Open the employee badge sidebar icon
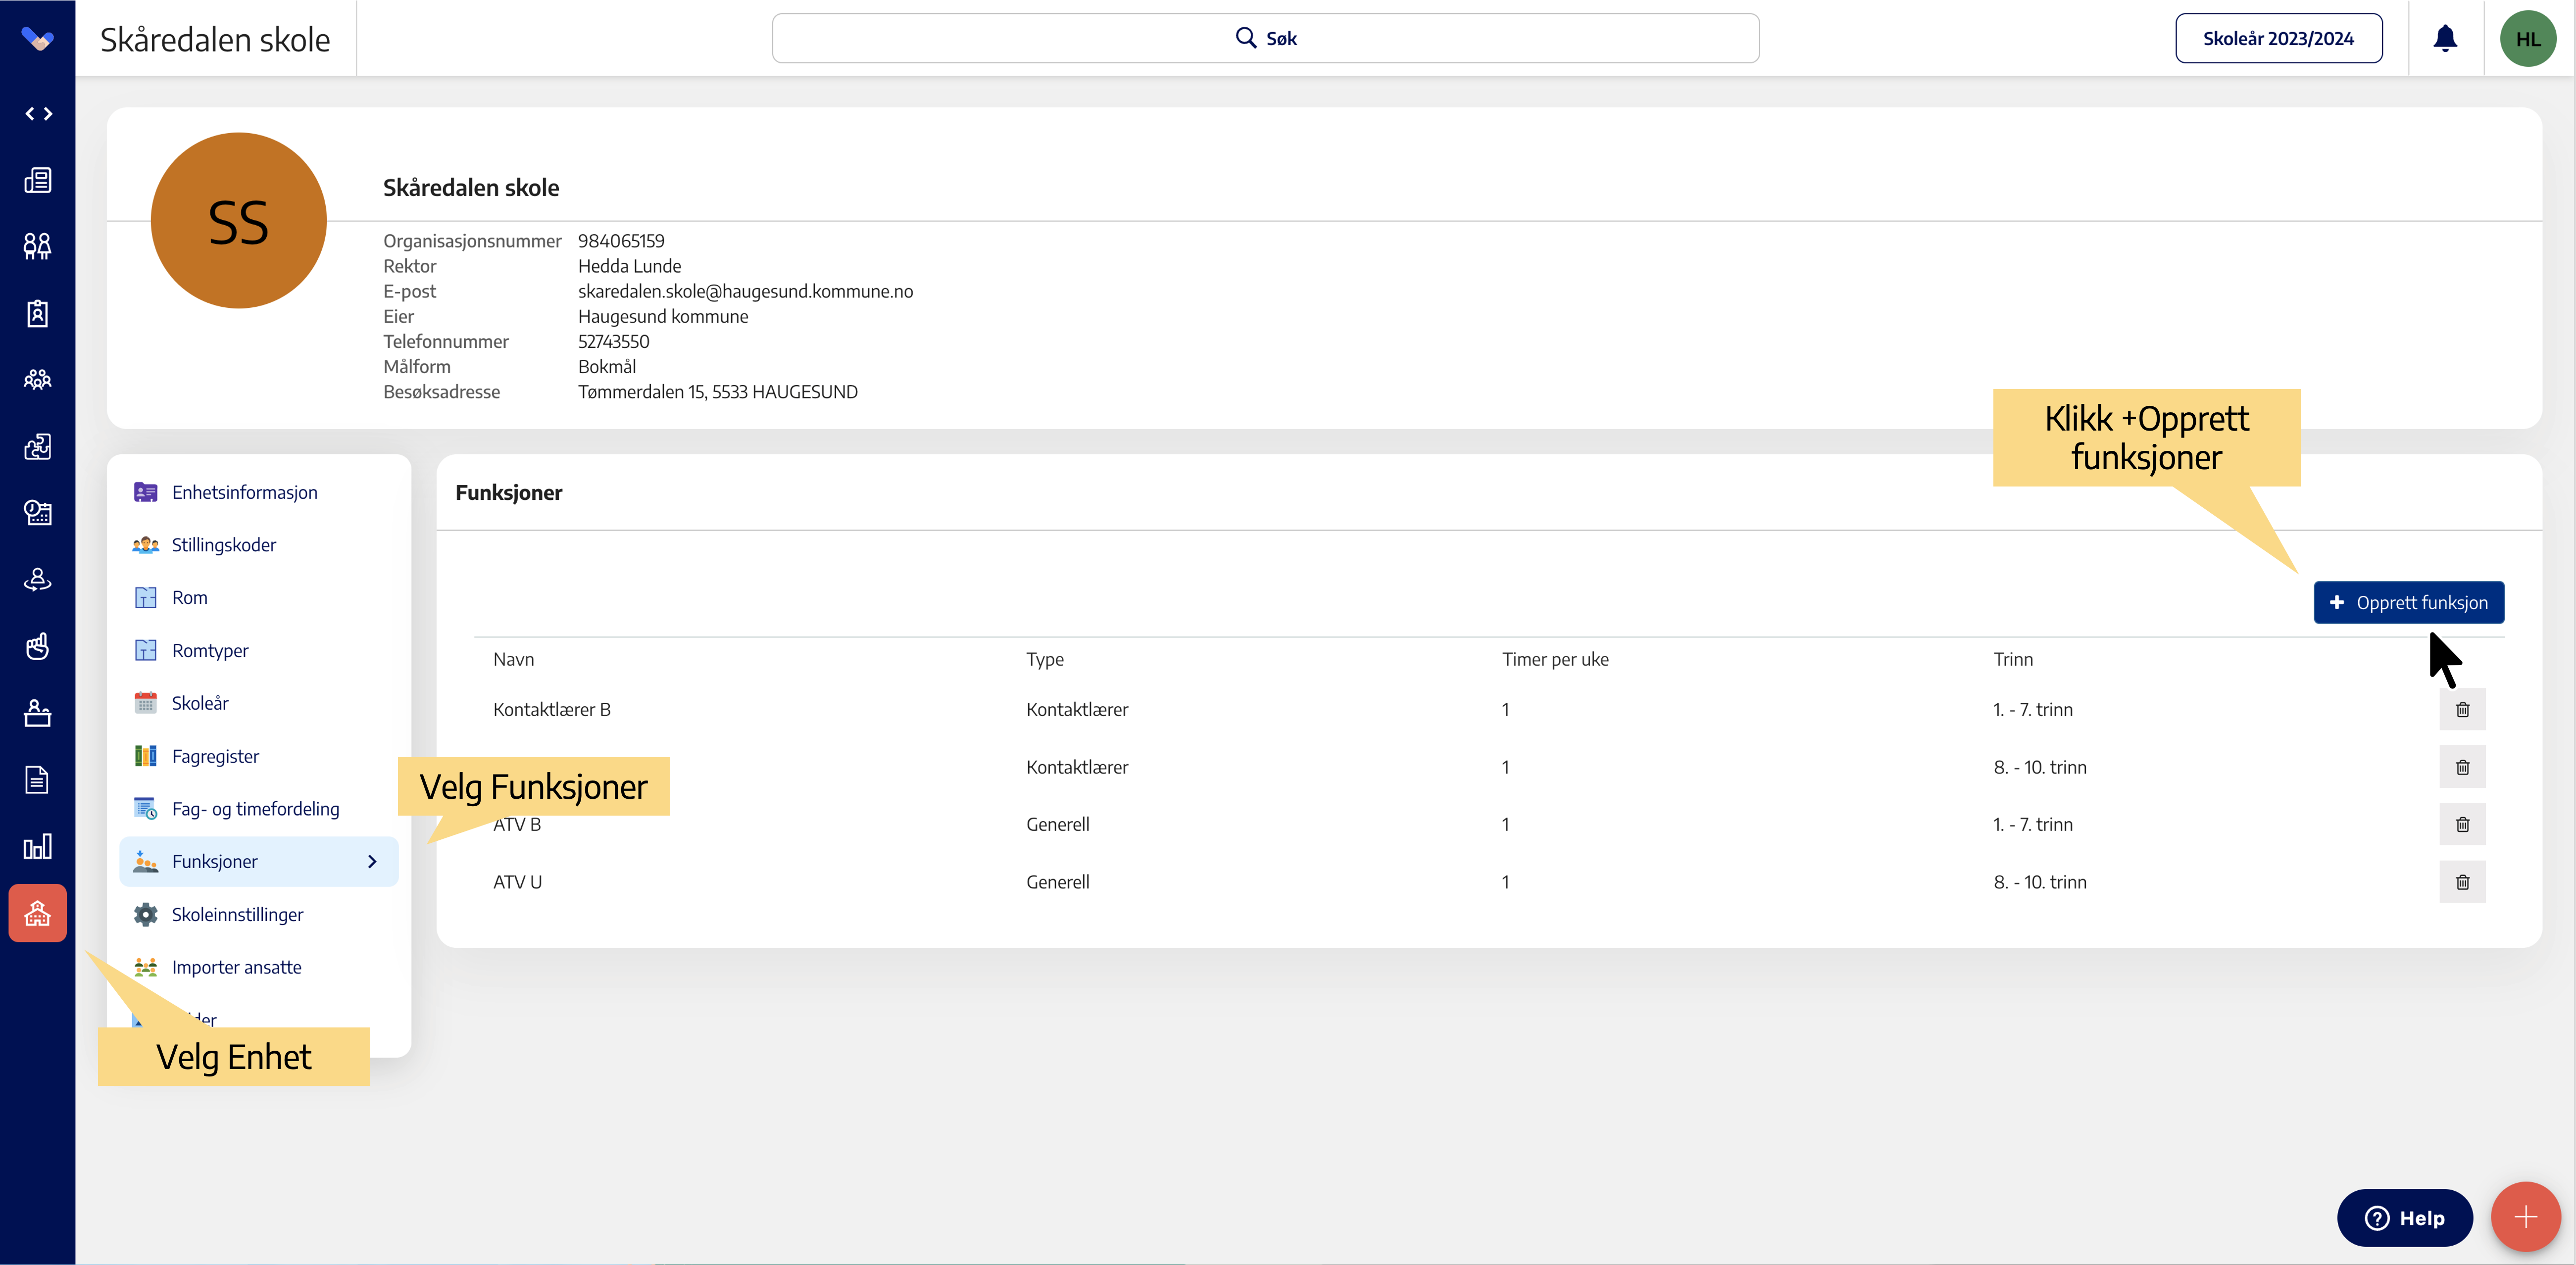 [x=38, y=313]
